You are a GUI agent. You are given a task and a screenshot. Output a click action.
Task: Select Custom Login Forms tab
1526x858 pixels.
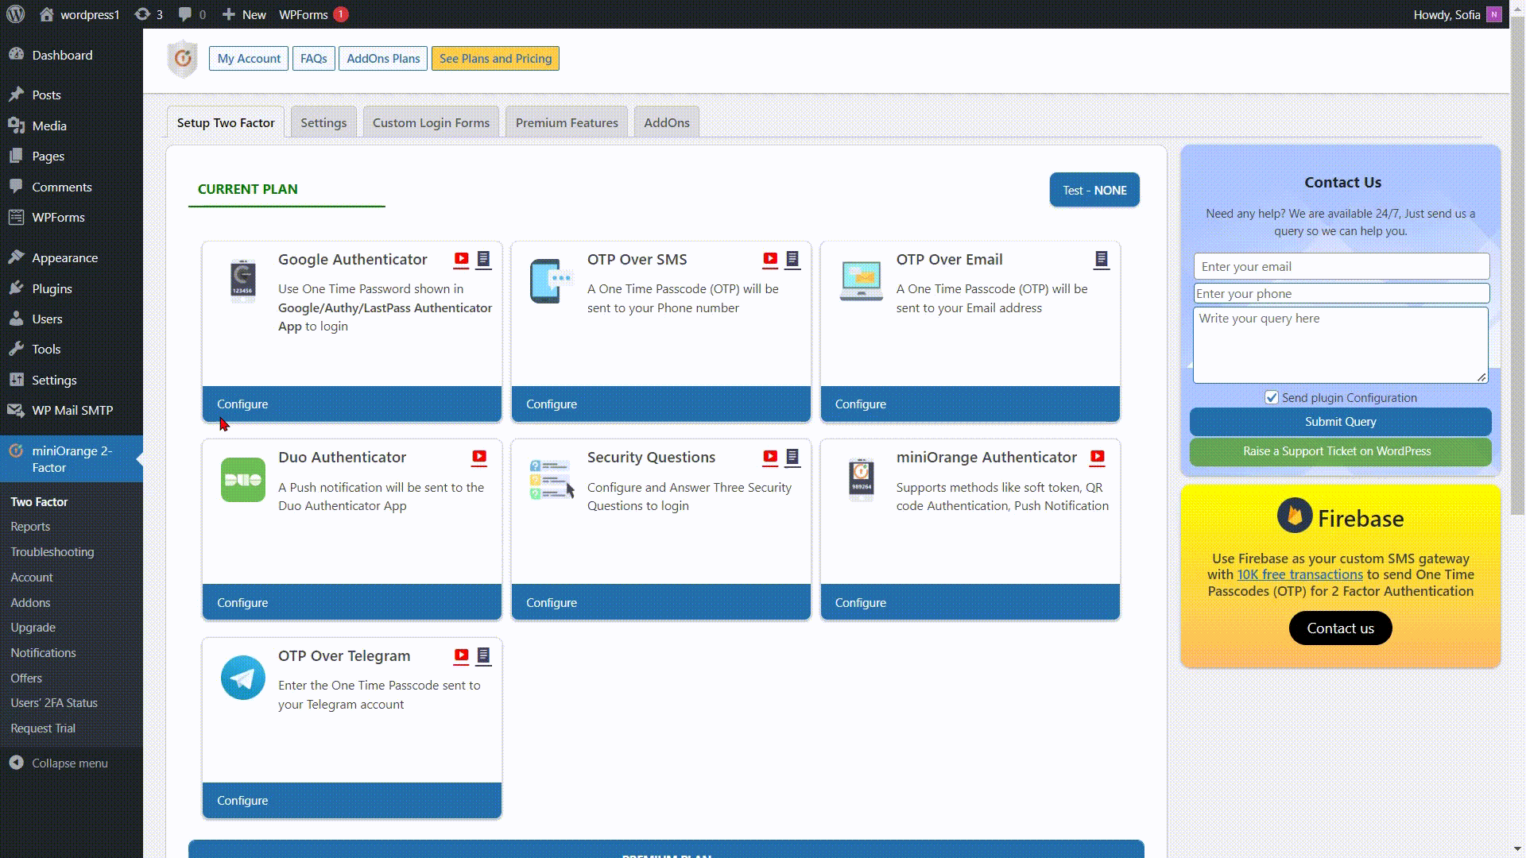431,122
